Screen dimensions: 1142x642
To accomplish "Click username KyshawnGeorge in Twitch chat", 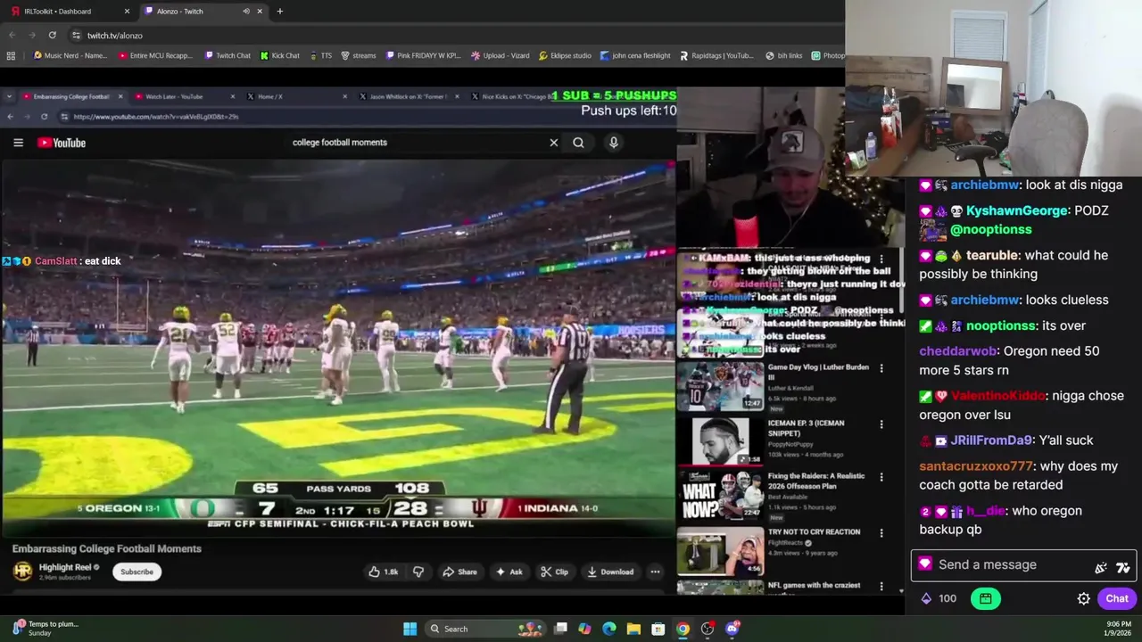I will [1017, 210].
